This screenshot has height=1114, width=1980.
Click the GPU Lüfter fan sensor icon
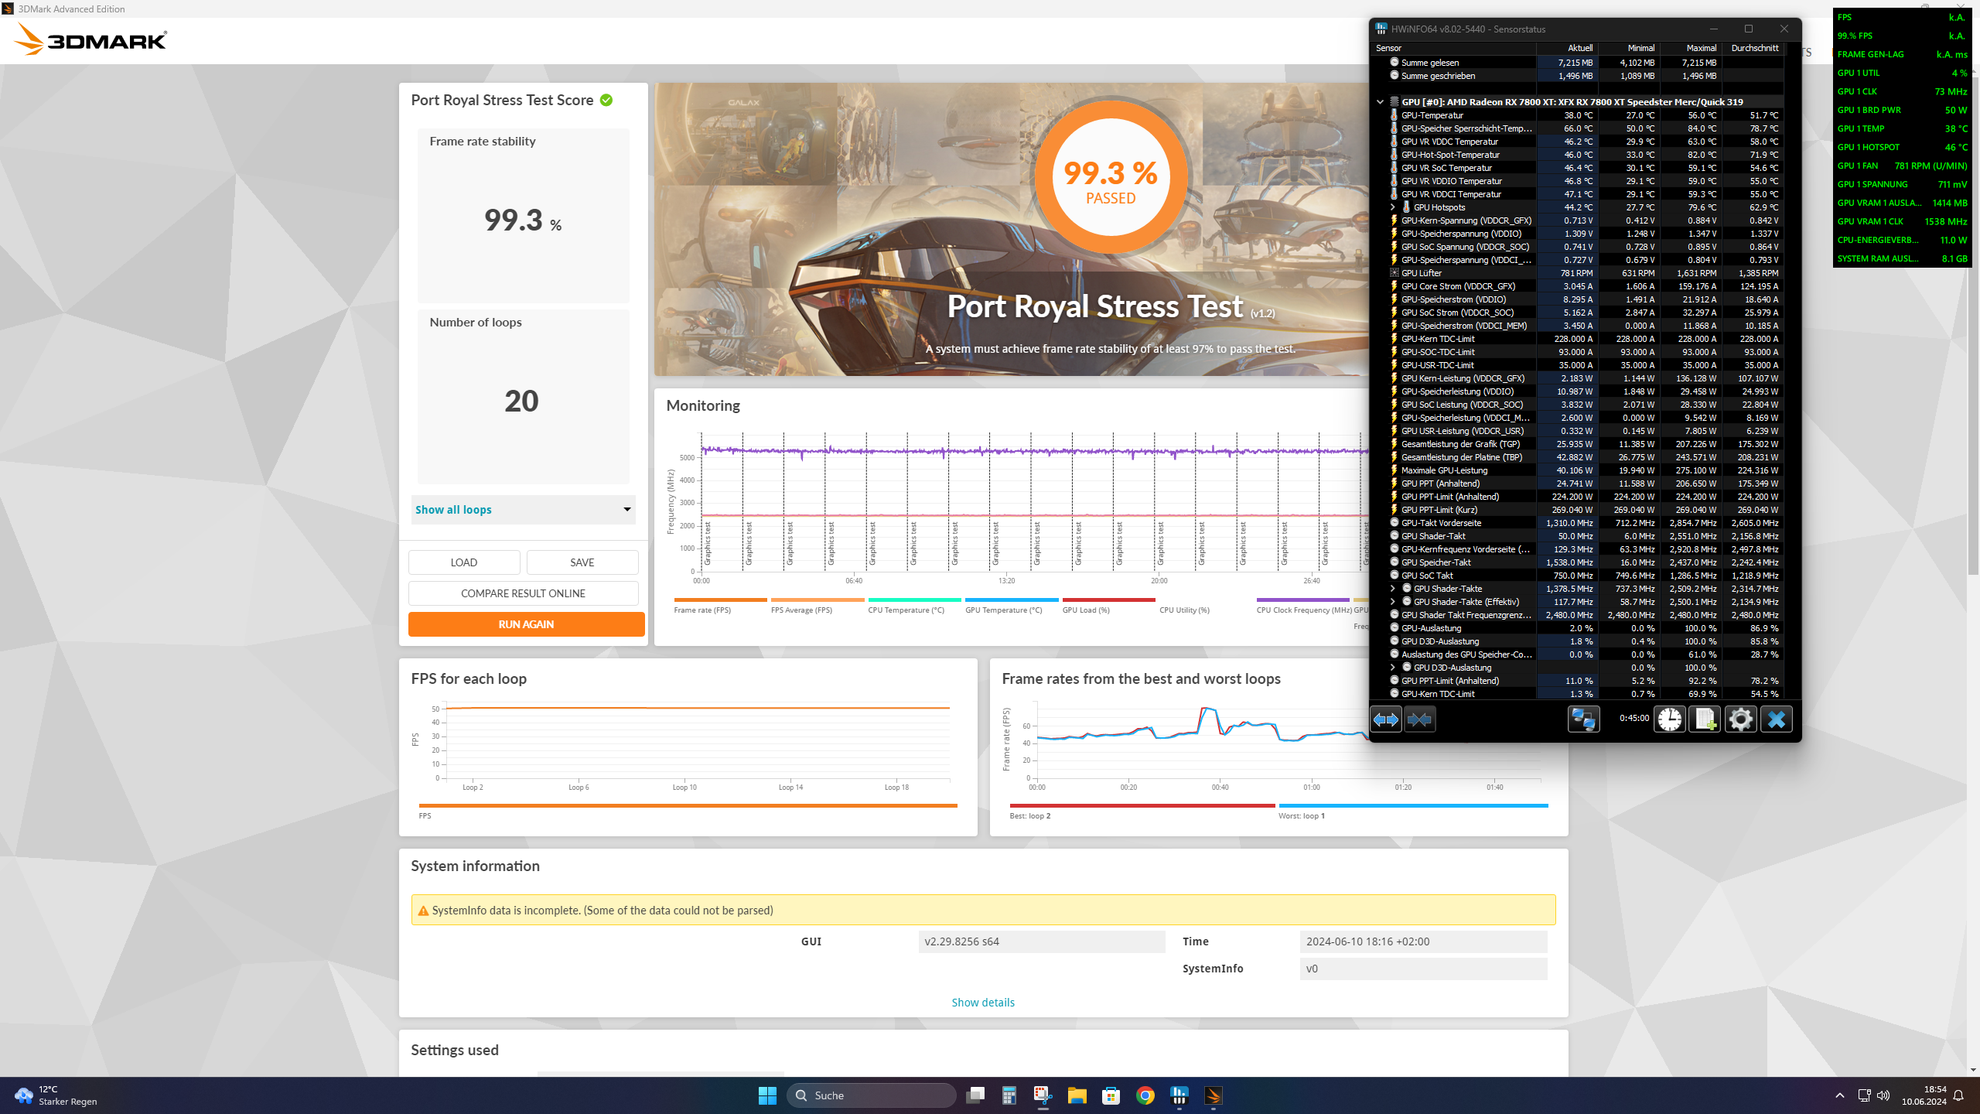[x=1395, y=273]
